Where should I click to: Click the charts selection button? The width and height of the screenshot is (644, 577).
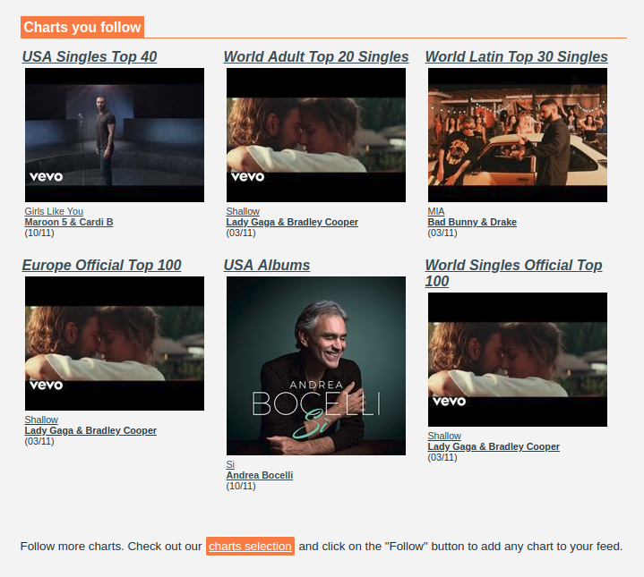click(x=250, y=547)
